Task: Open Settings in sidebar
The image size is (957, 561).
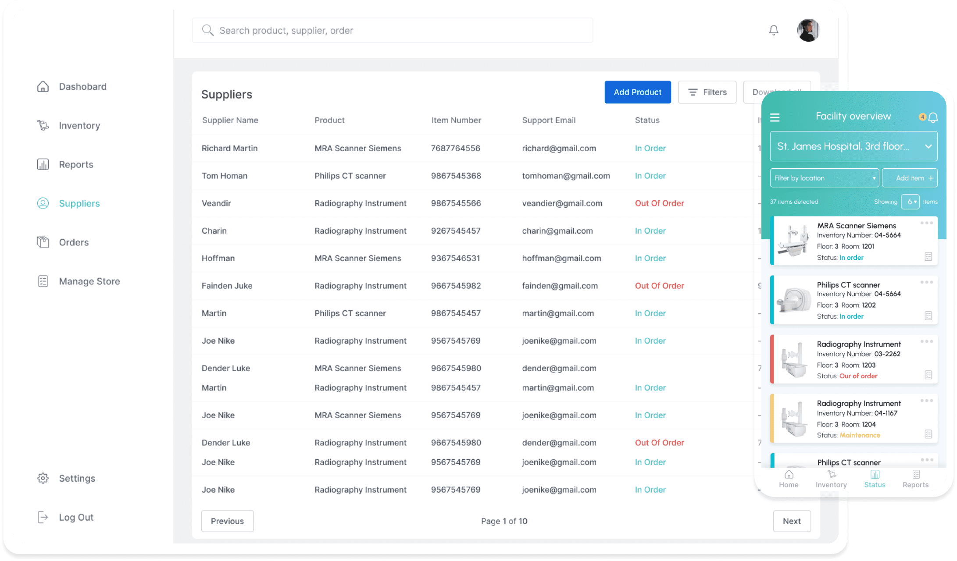Action: click(77, 478)
